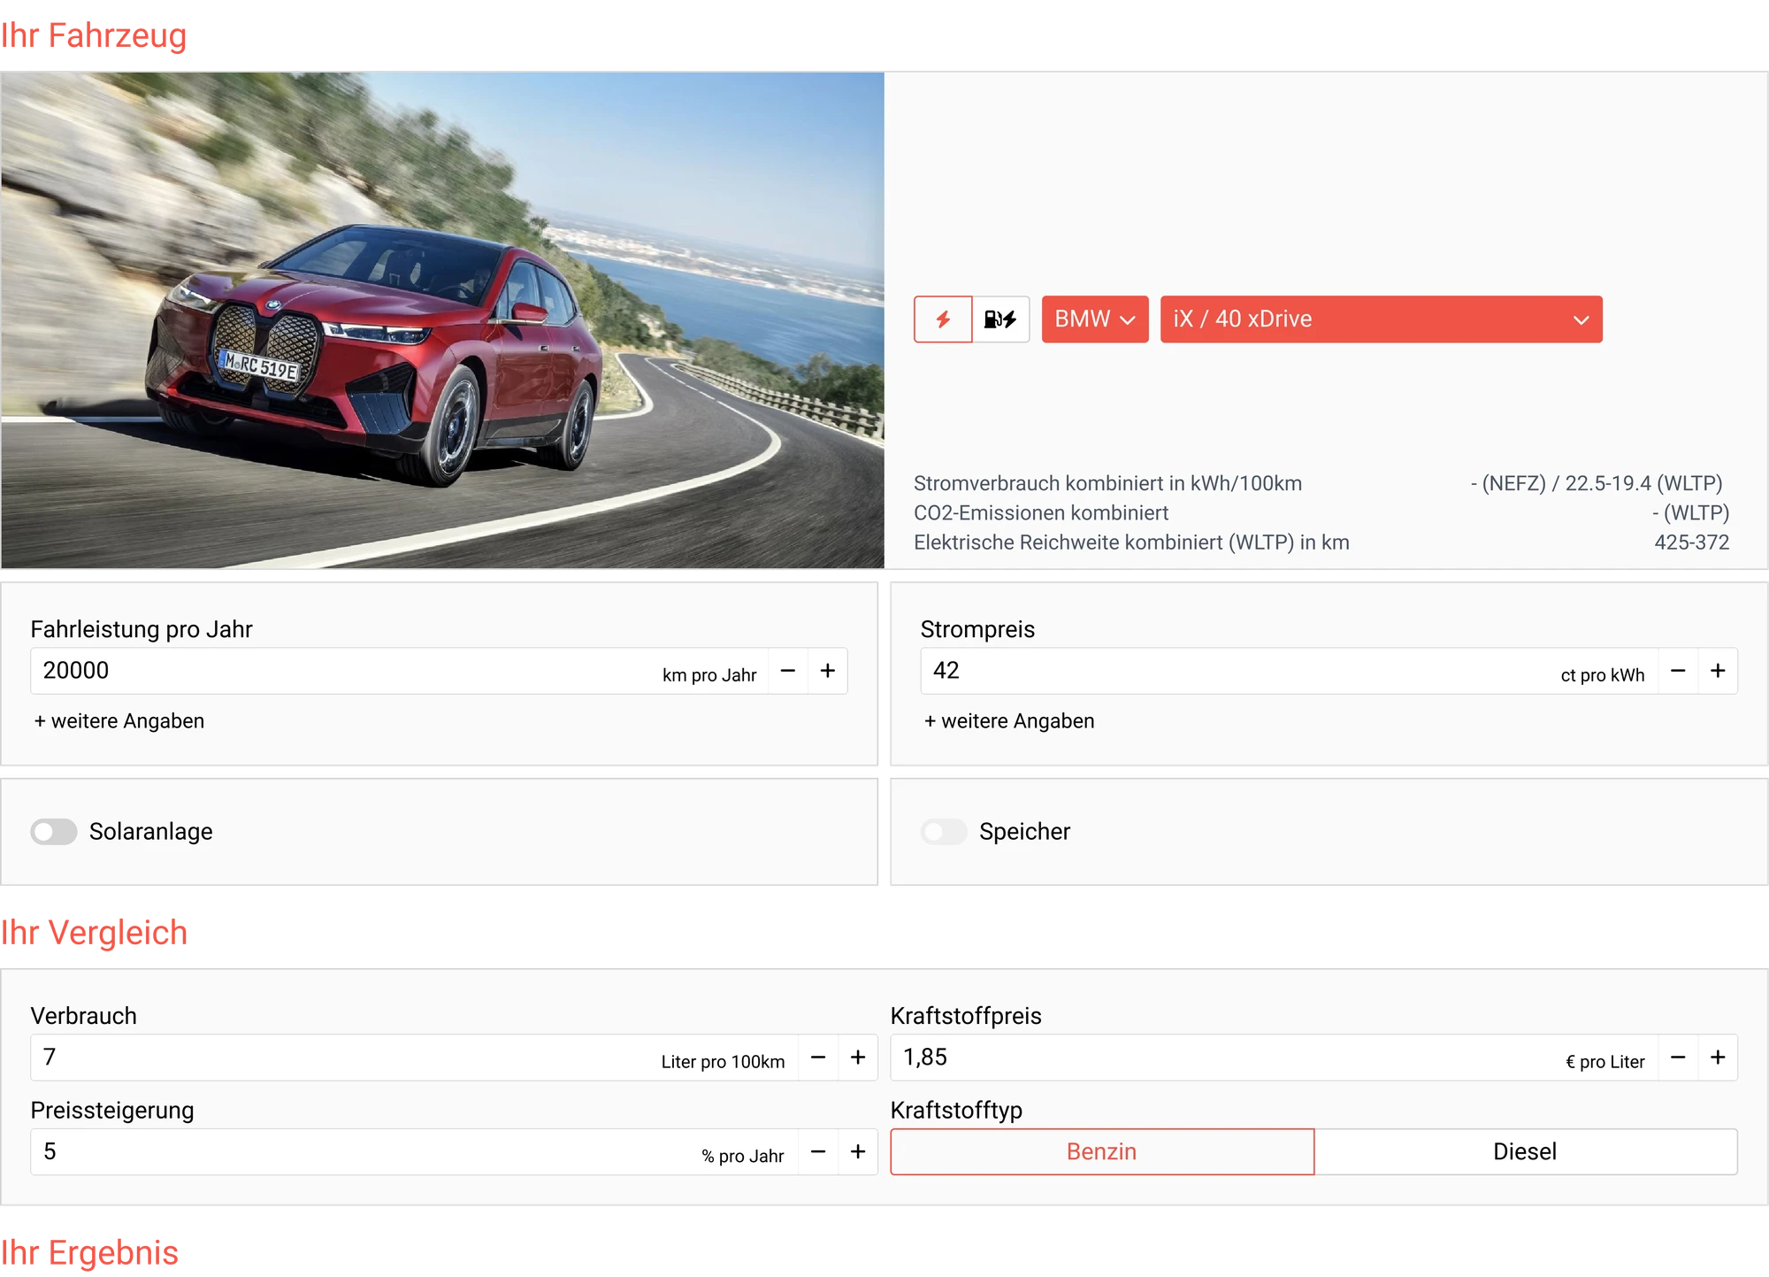Click the Ihr Fahrzeug heading
This screenshot has width=1769, height=1277.
coord(94,35)
